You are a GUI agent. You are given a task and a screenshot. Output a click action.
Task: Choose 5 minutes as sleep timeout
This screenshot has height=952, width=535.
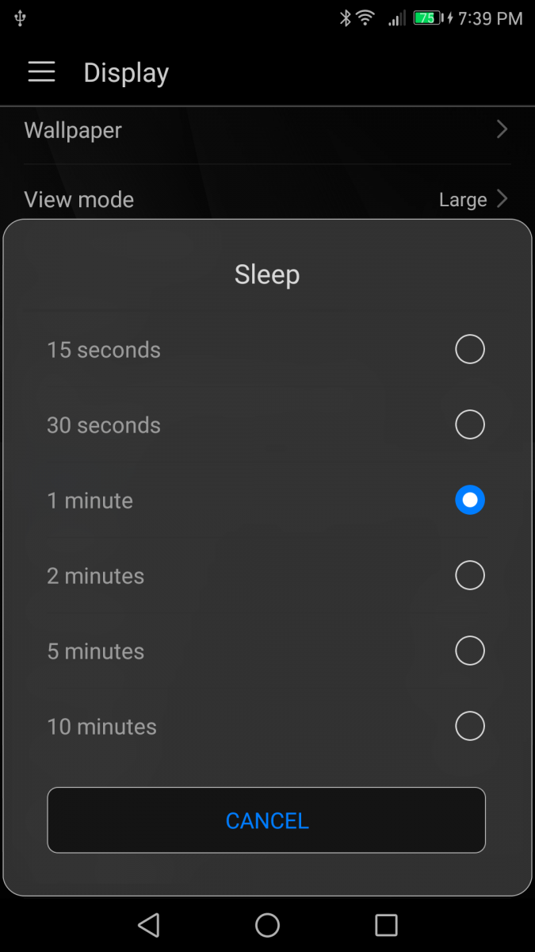[x=470, y=651]
